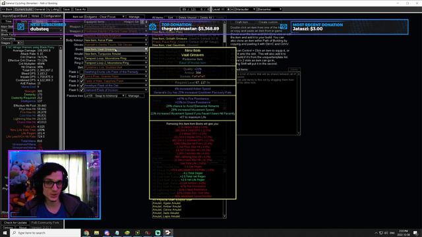Click the Create custom button
The height and width of the screenshot is (237, 422).
268,22
